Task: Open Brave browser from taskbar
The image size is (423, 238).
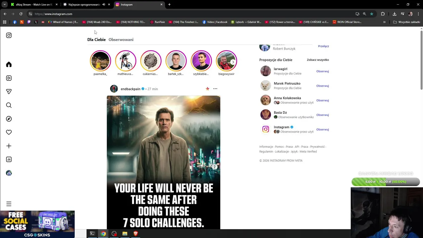Action: coord(135,234)
